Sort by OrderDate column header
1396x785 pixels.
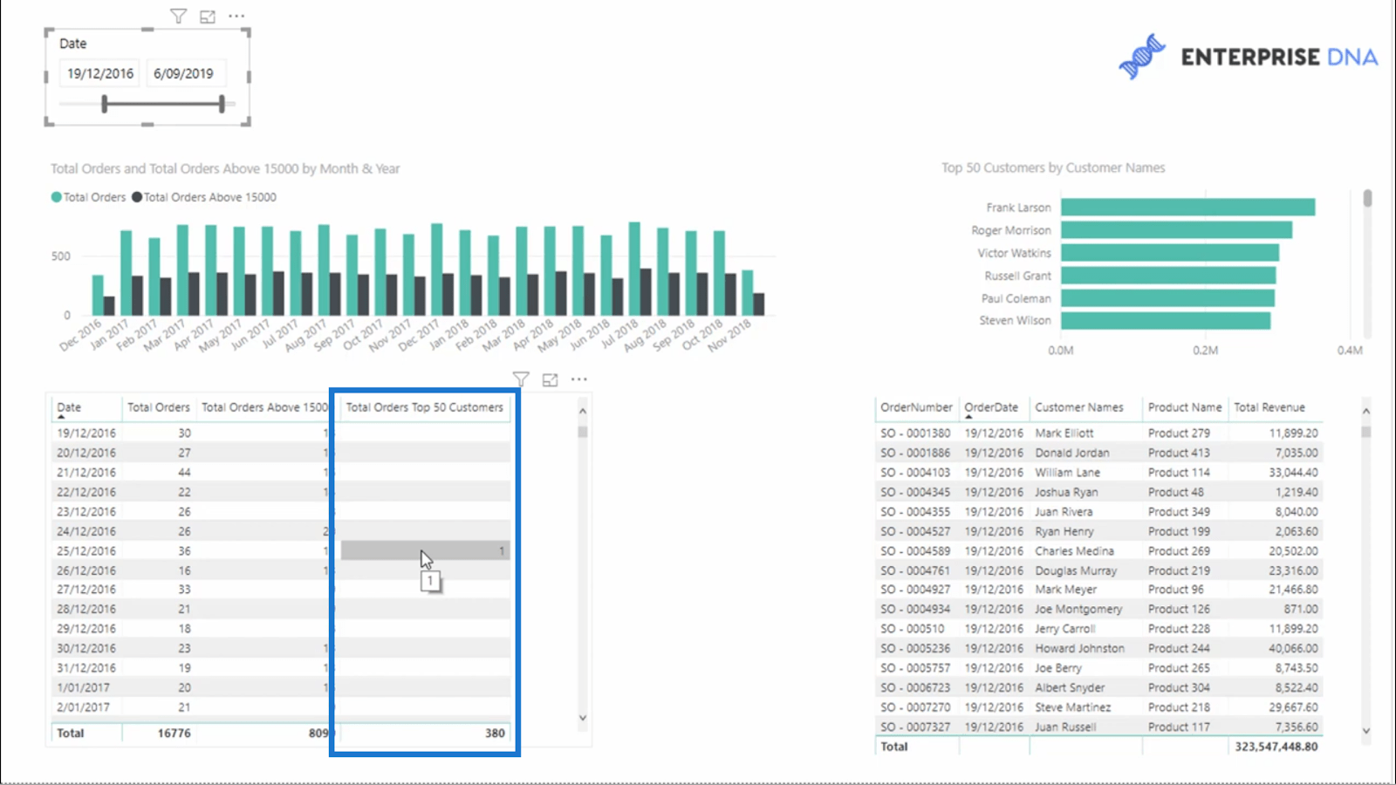[991, 407]
